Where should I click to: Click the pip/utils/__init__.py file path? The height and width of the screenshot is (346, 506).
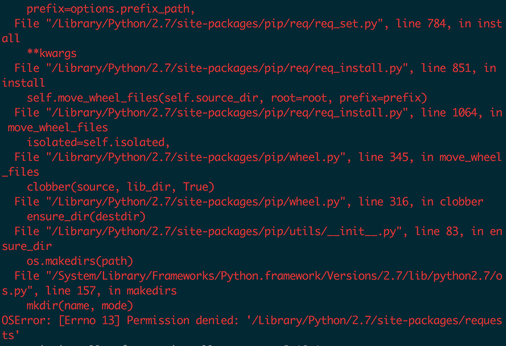point(224,231)
